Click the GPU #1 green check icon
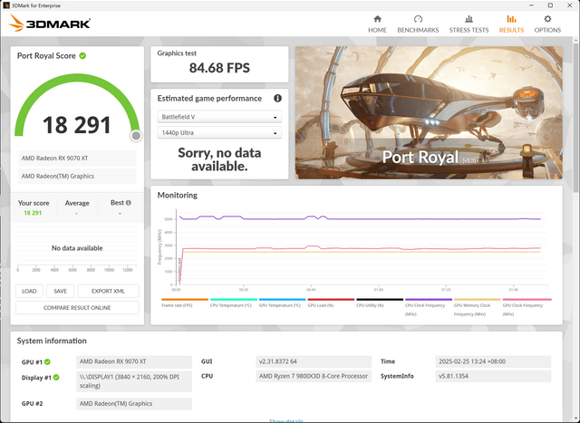Image resolution: width=580 pixels, height=423 pixels. (x=47, y=362)
